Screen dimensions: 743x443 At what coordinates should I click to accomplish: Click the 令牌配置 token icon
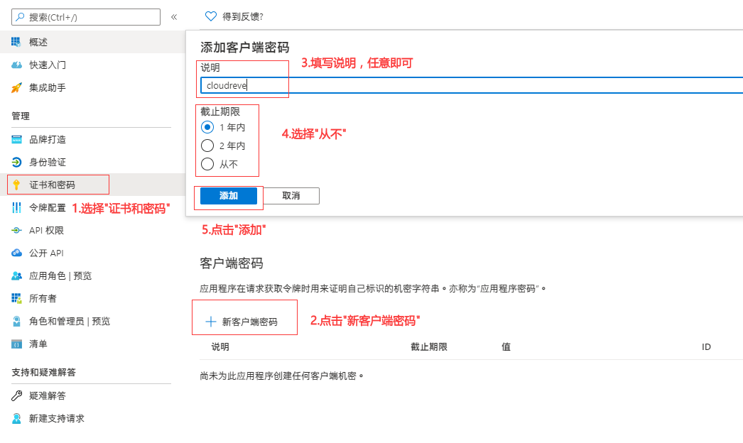click(16, 207)
